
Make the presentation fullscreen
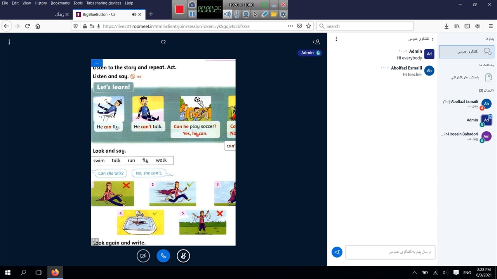95,241
